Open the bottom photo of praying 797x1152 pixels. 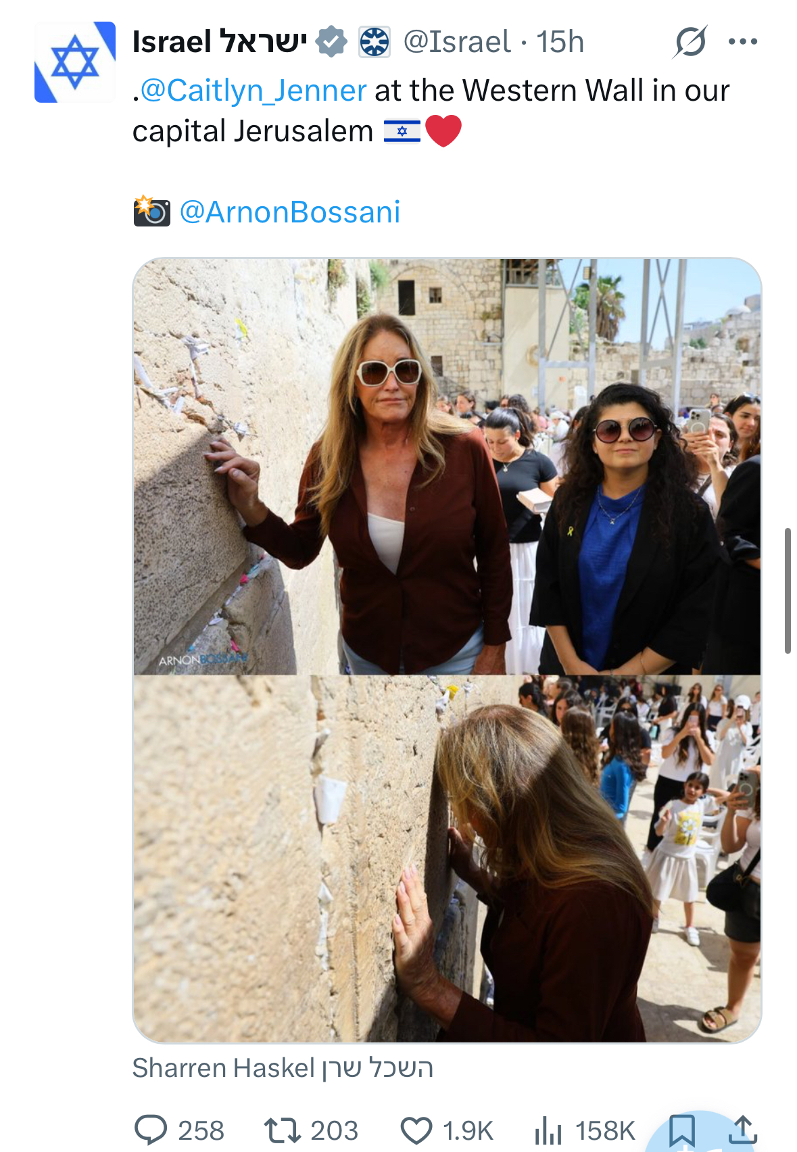[447, 859]
